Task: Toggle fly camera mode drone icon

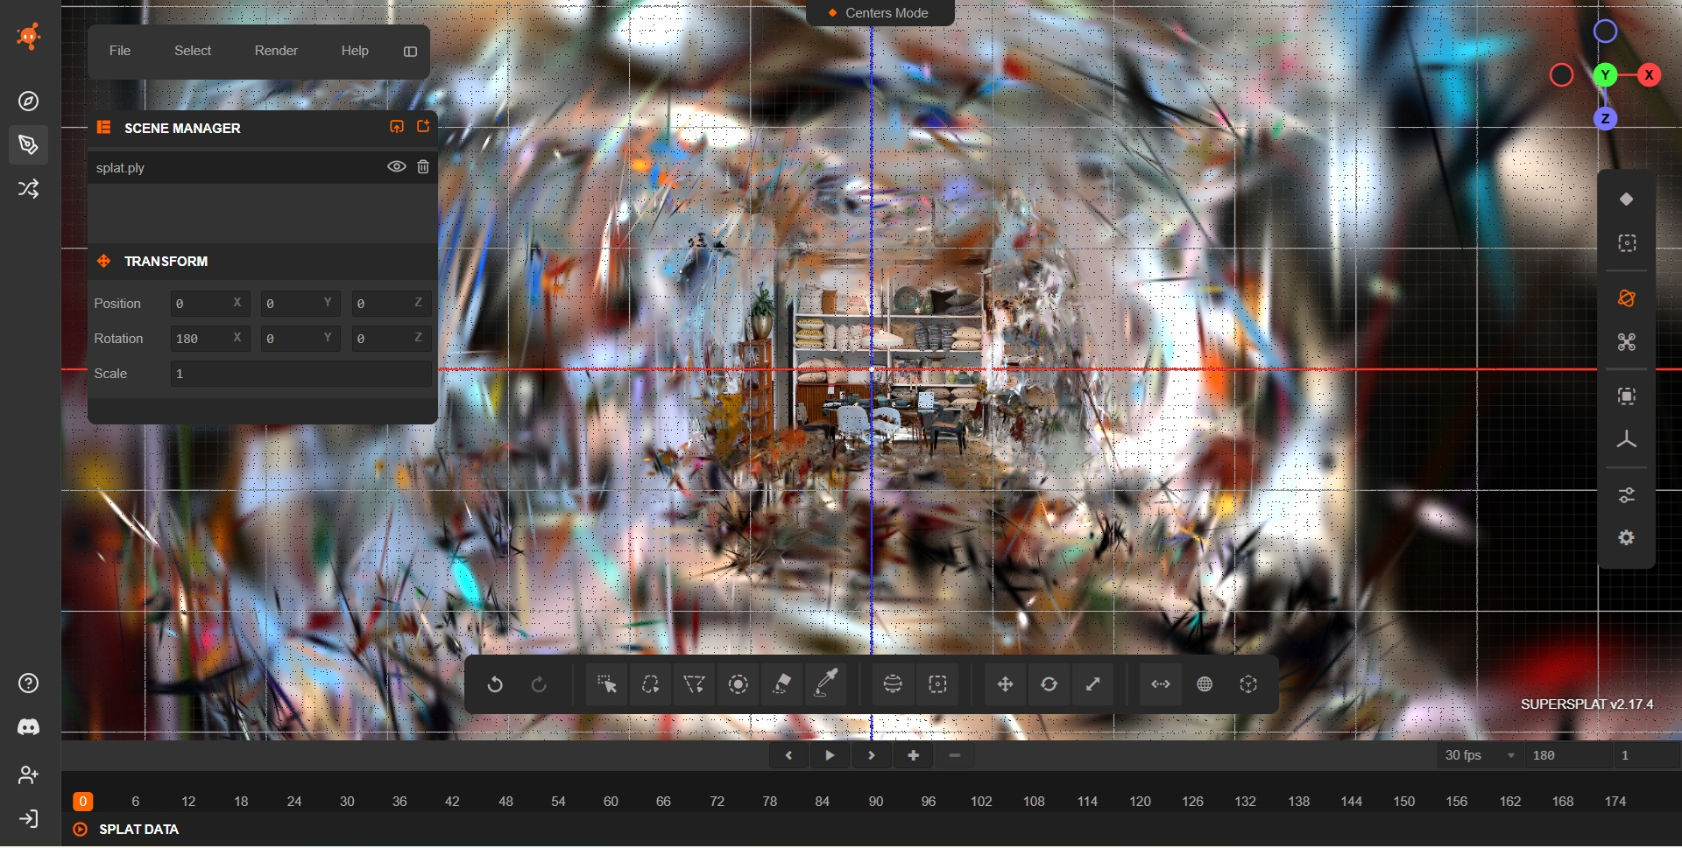Action: pos(1626,342)
